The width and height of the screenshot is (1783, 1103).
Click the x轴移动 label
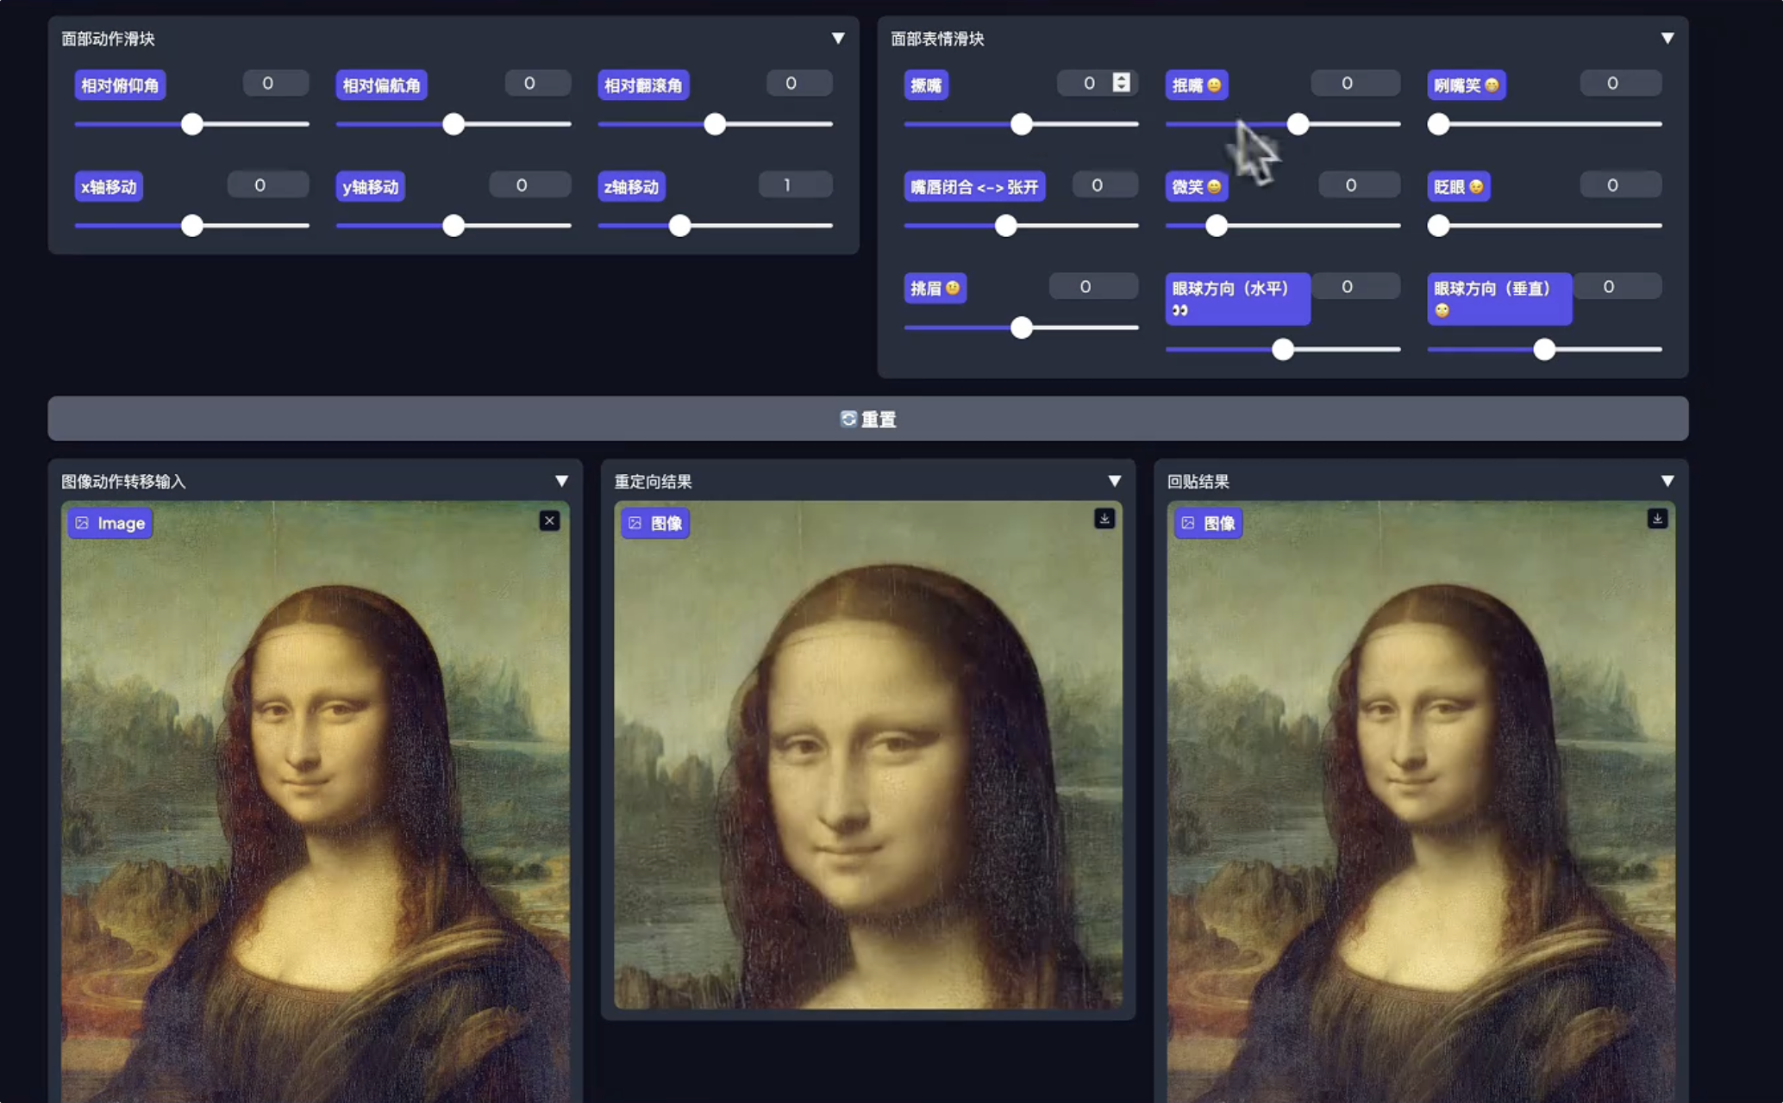[x=109, y=187]
